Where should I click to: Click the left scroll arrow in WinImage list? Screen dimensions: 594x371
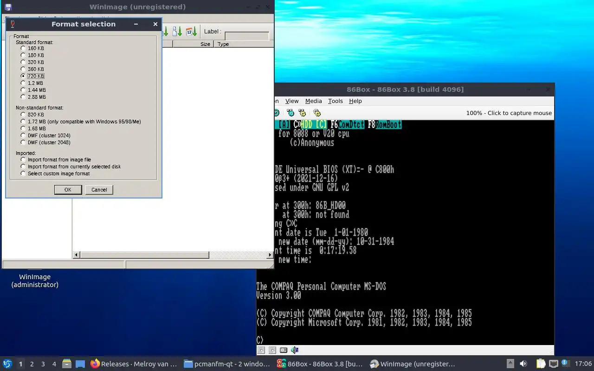77,255
